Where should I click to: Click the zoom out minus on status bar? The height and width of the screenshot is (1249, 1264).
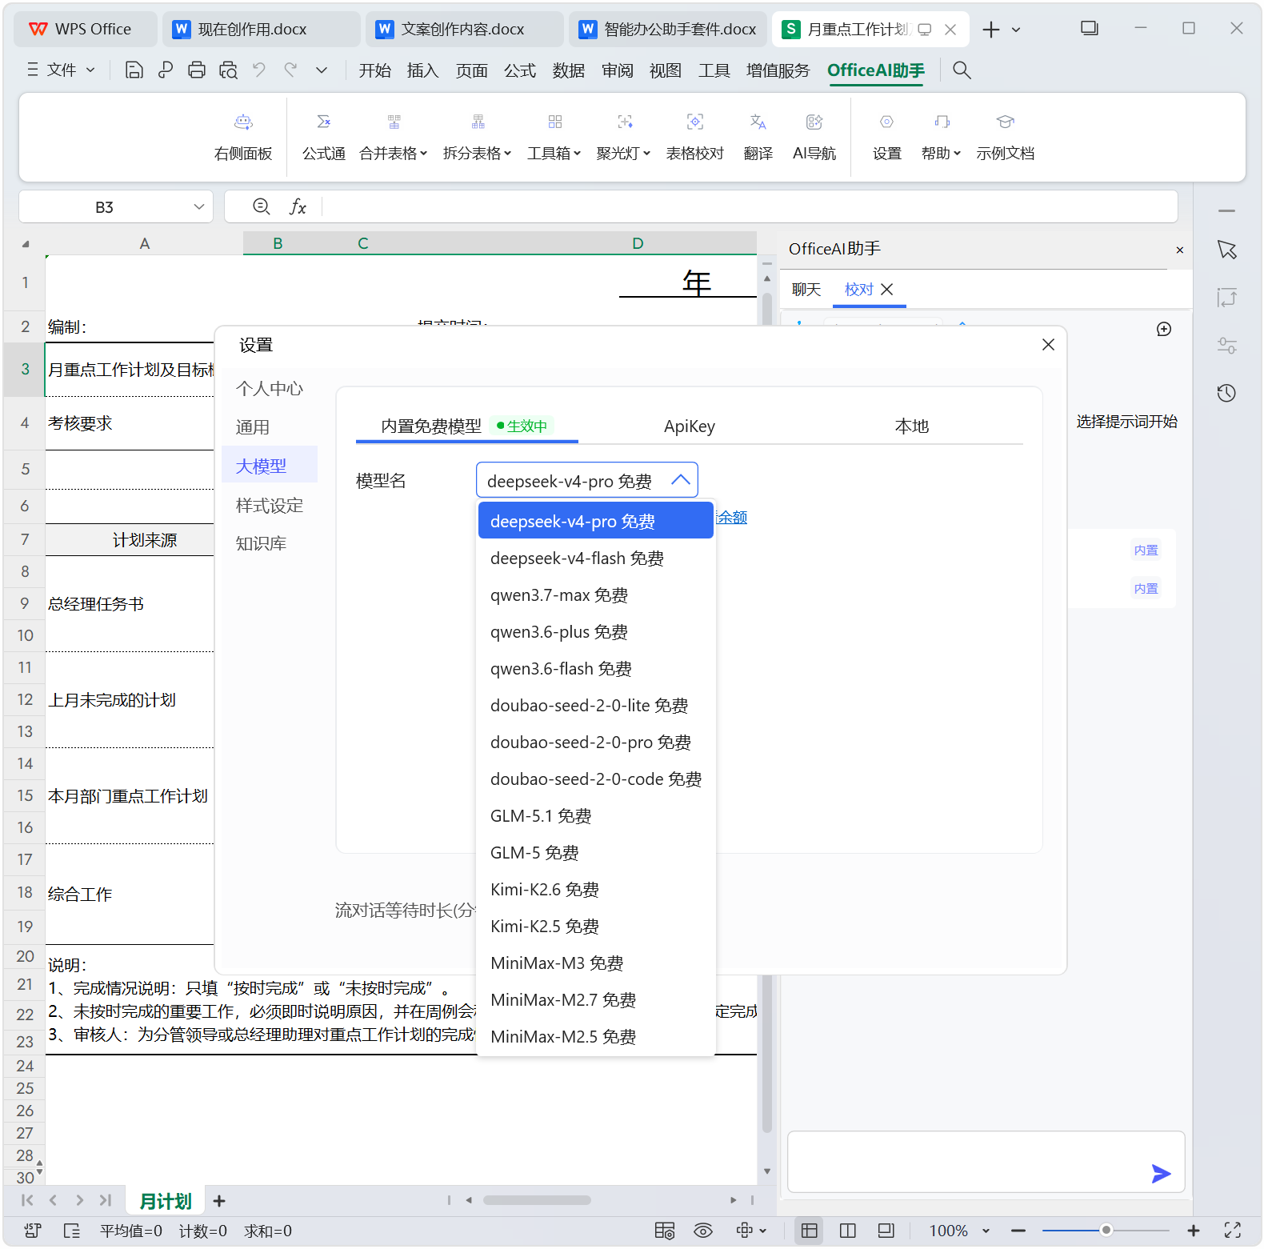pyautogui.click(x=1018, y=1231)
